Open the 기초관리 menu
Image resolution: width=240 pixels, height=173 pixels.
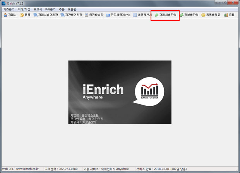point(9,8)
